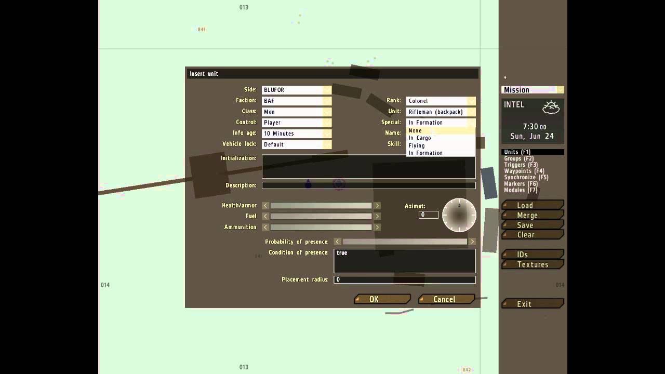Switch to Waypoints (F4) mode
The height and width of the screenshot is (374, 665).
tap(524, 171)
